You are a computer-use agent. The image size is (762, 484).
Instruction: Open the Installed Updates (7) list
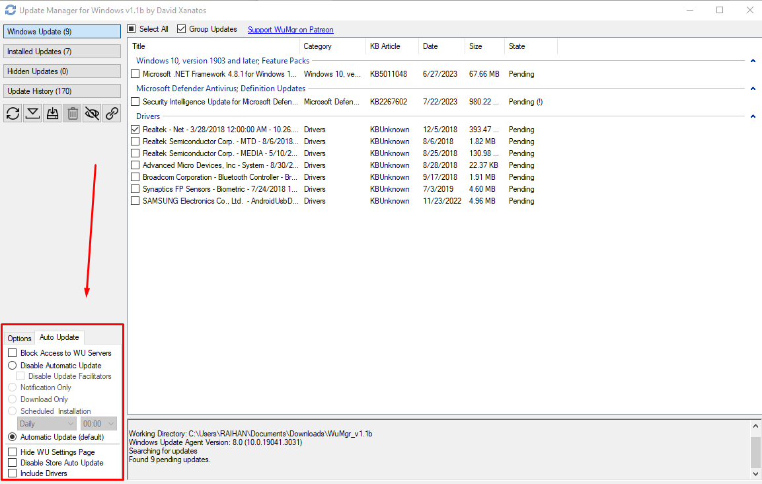pos(62,52)
